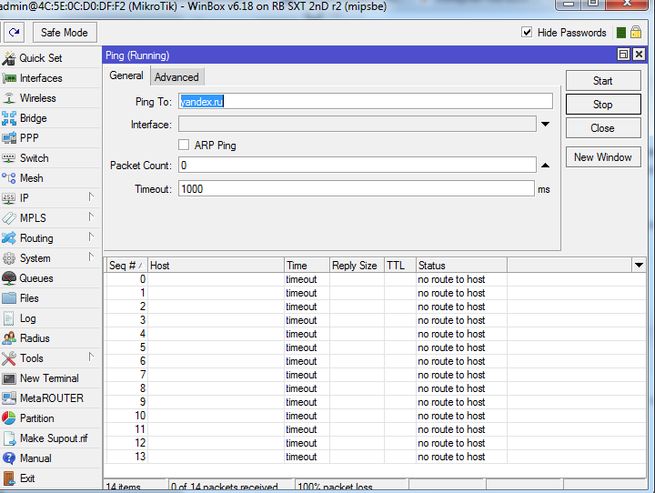Image resolution: width=655 pixels, height=493 pixels.
Task: Switch to the General tab
Action: [x=126, y=75]
